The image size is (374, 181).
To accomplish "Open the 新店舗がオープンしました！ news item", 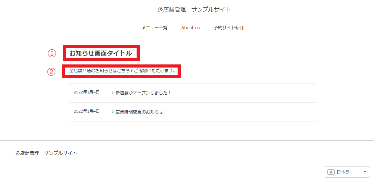I will (143, 93).
